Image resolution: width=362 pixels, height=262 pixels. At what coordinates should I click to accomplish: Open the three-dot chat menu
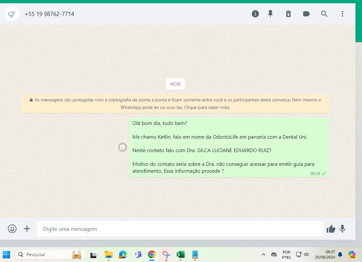[x=342, y=14]
